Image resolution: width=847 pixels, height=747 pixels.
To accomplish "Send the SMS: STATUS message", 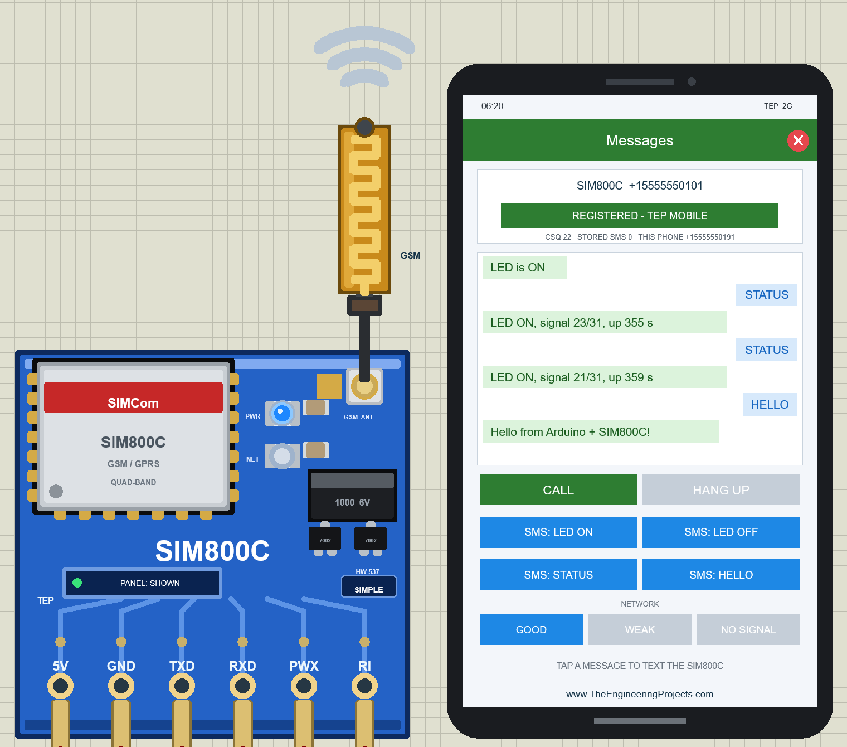I will coord(558,575).
